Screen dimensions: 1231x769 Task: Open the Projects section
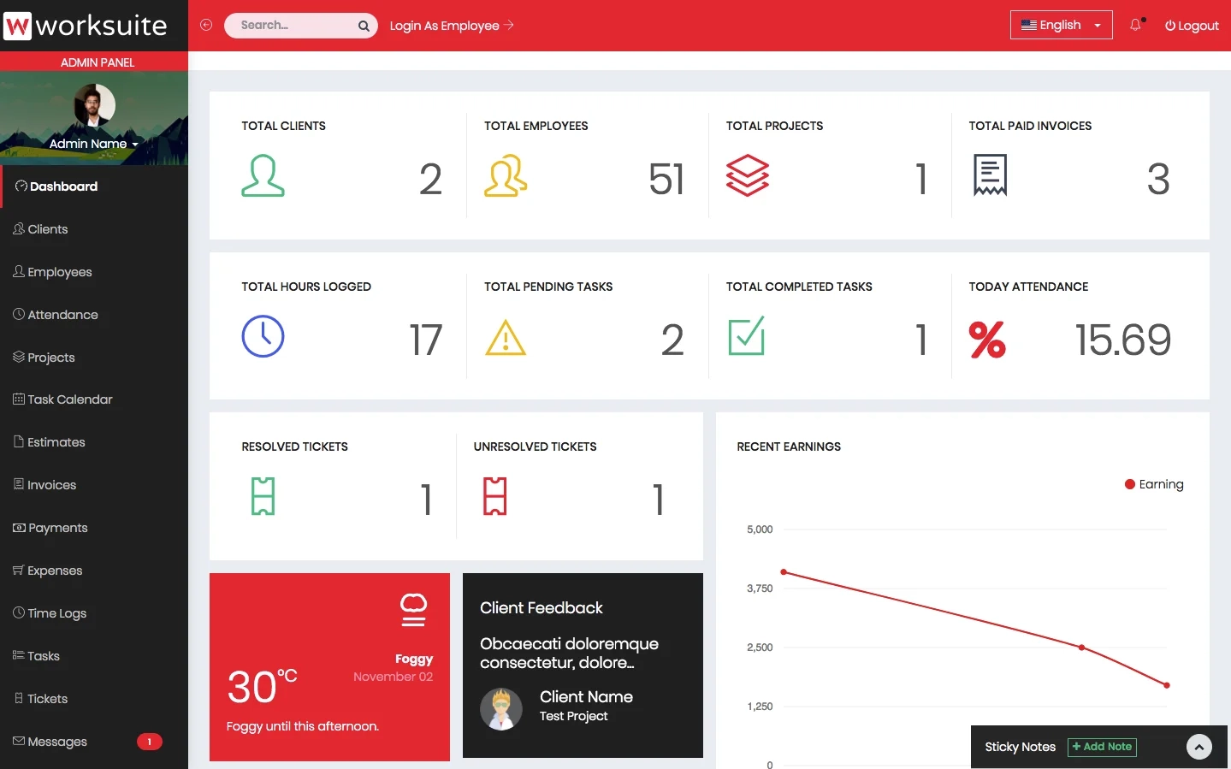[x=18, y=357]
